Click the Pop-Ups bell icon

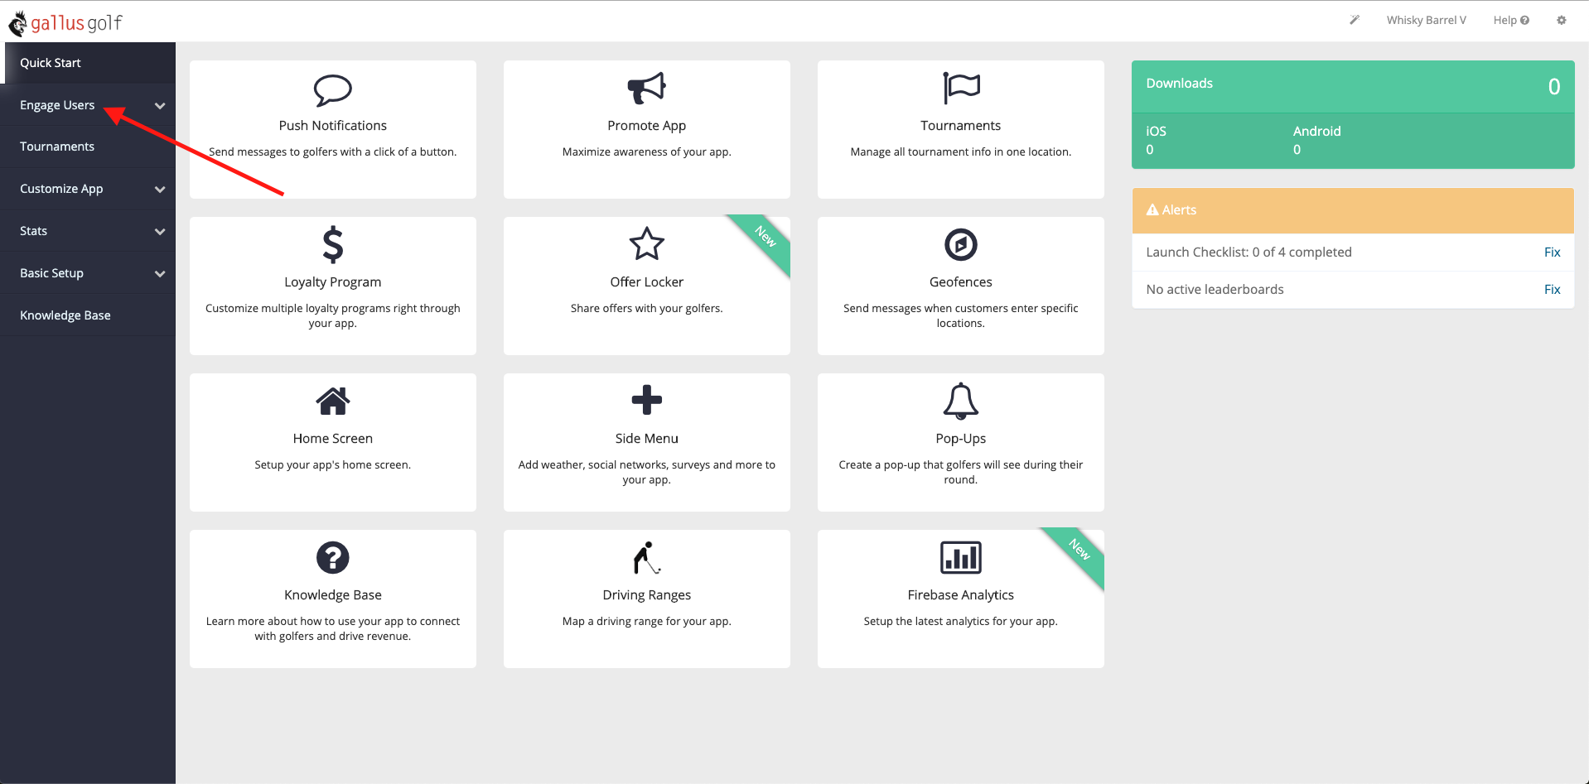pyautogui.click(x=961, y=401)
